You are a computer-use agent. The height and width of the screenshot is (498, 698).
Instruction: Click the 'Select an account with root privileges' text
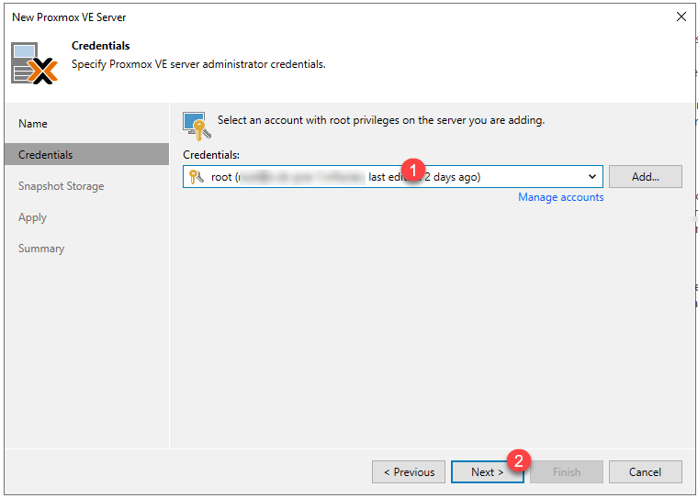point(381,120)
